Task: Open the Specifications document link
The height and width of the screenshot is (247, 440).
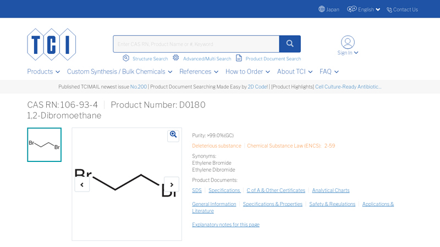Action: [x=224, y=190]
